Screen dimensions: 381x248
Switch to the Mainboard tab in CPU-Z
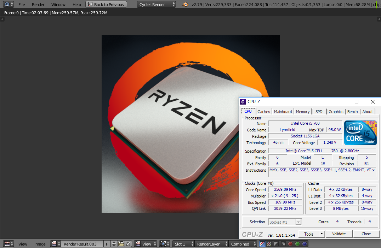(283, 112)
